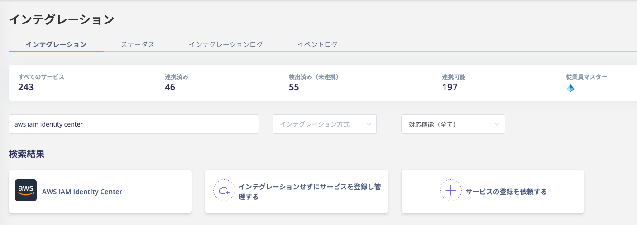Click インテグレーションせずにサービスを登録し管理する card

pyautogui.click(x=297, y=192)
